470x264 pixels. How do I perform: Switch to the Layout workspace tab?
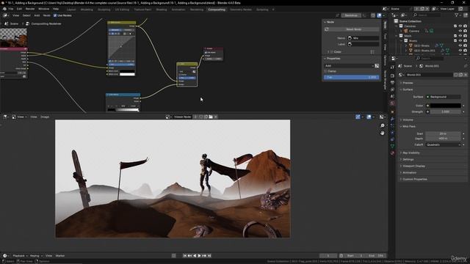[x=71, y=10]
